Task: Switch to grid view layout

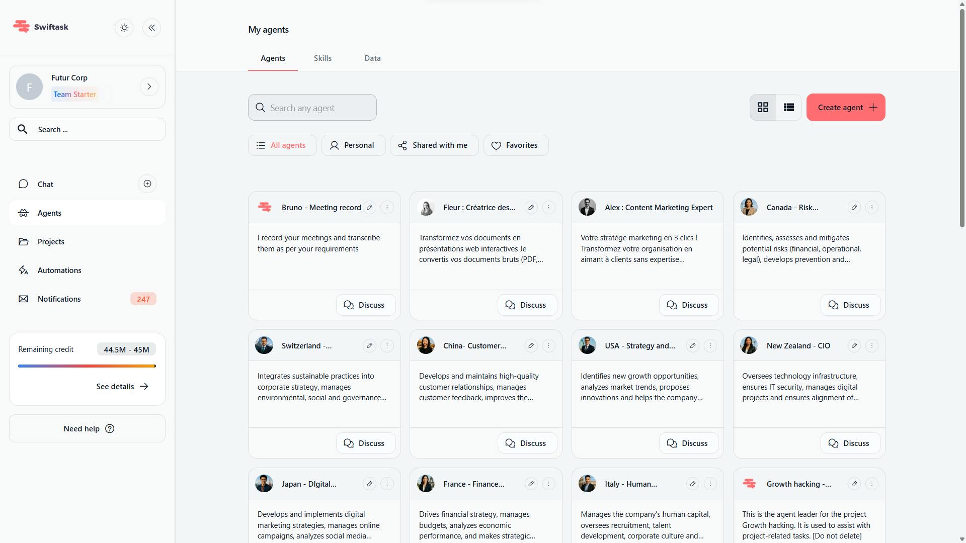Action: point(762,107)
